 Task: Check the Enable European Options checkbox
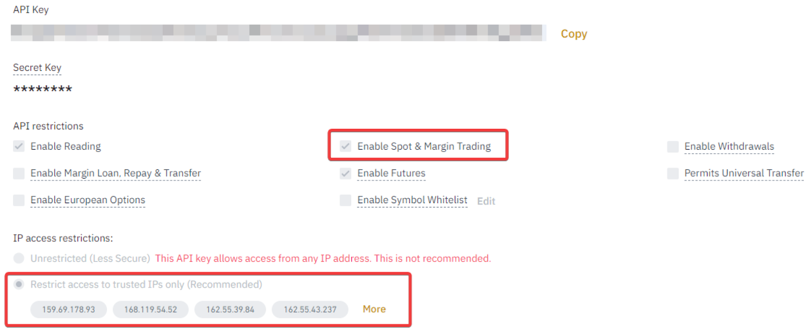19,200
